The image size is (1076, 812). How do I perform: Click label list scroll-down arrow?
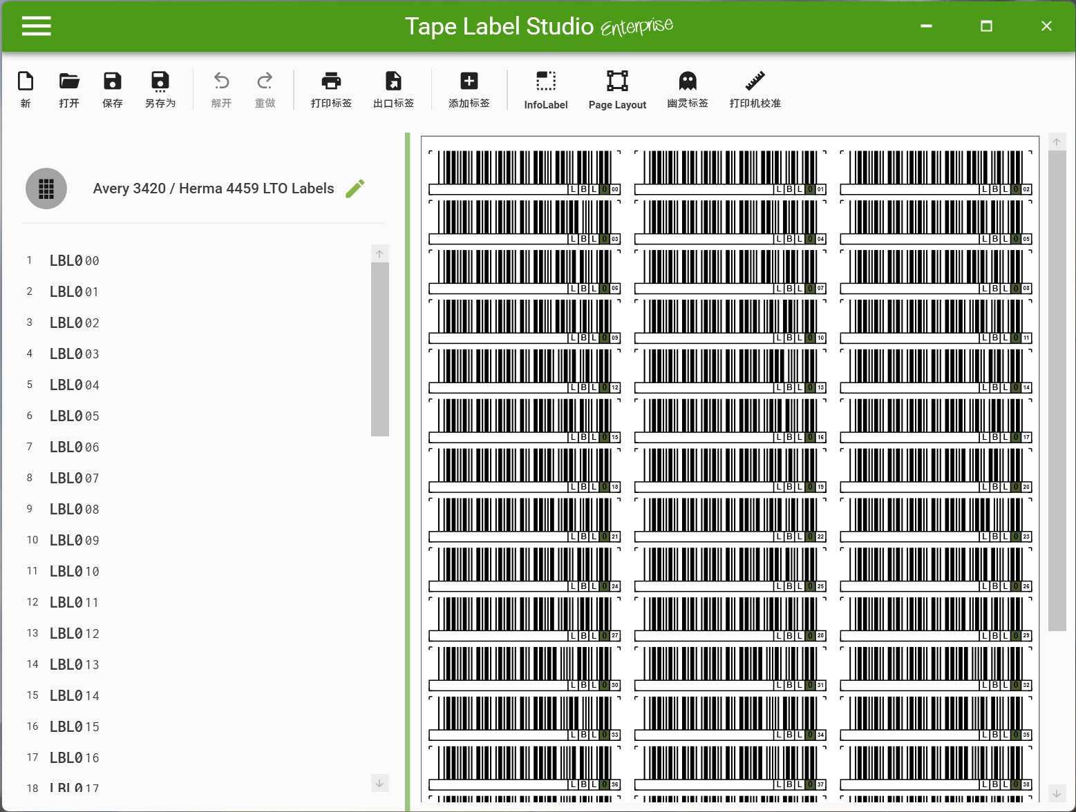[379, 783]
